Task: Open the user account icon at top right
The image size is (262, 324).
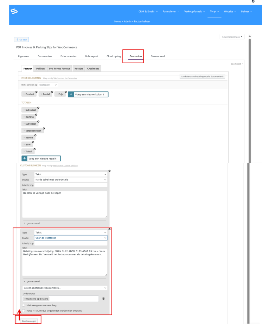Action: pyautogui.click(x=253, y=2)
